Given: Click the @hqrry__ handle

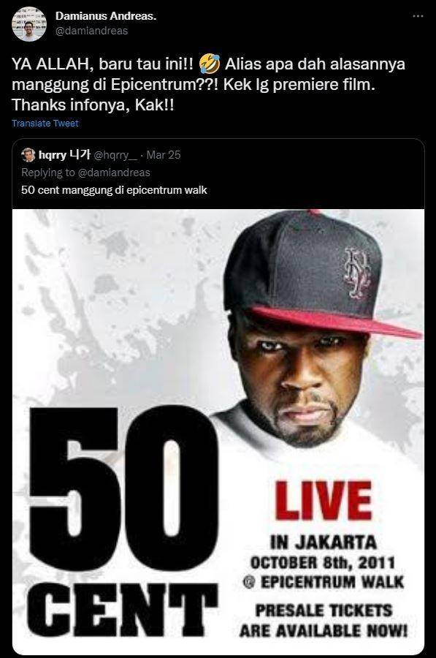Looking at the screenshot, I should [115, 155].
